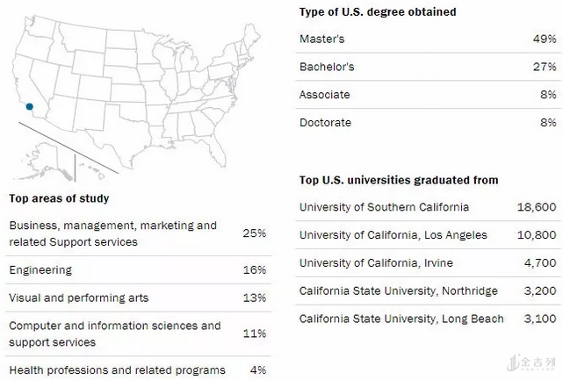This screenshot has width=563, height=380.
Task: Click the Engineering study area row
Action: click(x=40, y=270)
